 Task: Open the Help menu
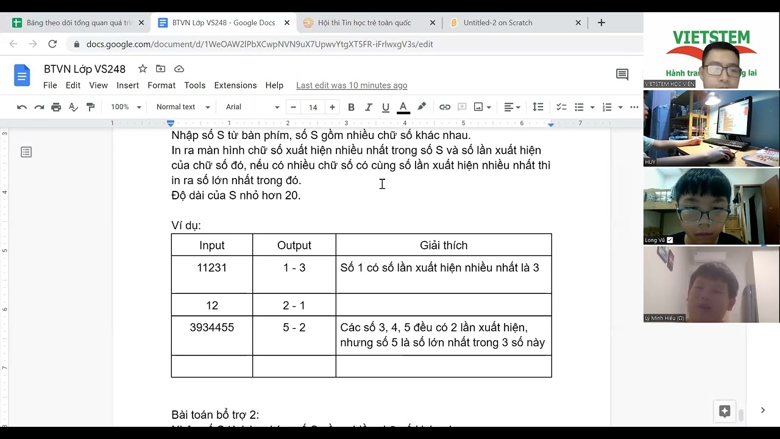click(x=274, y=85)
